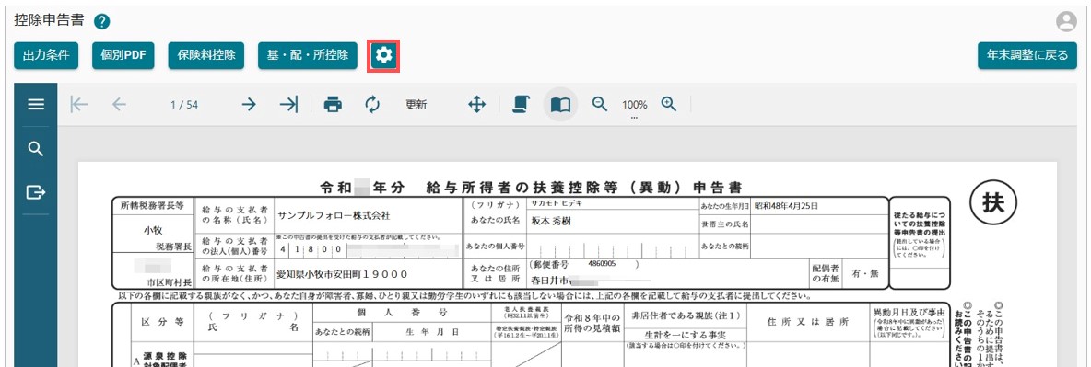This screenshot has height=367, width=1091.
Task: Select the move pan tool icon
Action: pos(476,104)
